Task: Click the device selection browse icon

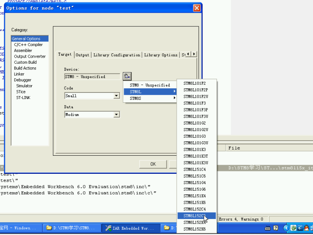Action: 127,76
